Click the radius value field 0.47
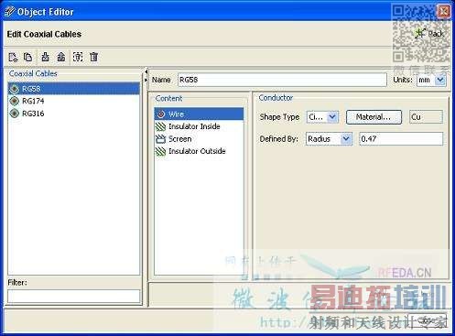 [x=401, y=139]
